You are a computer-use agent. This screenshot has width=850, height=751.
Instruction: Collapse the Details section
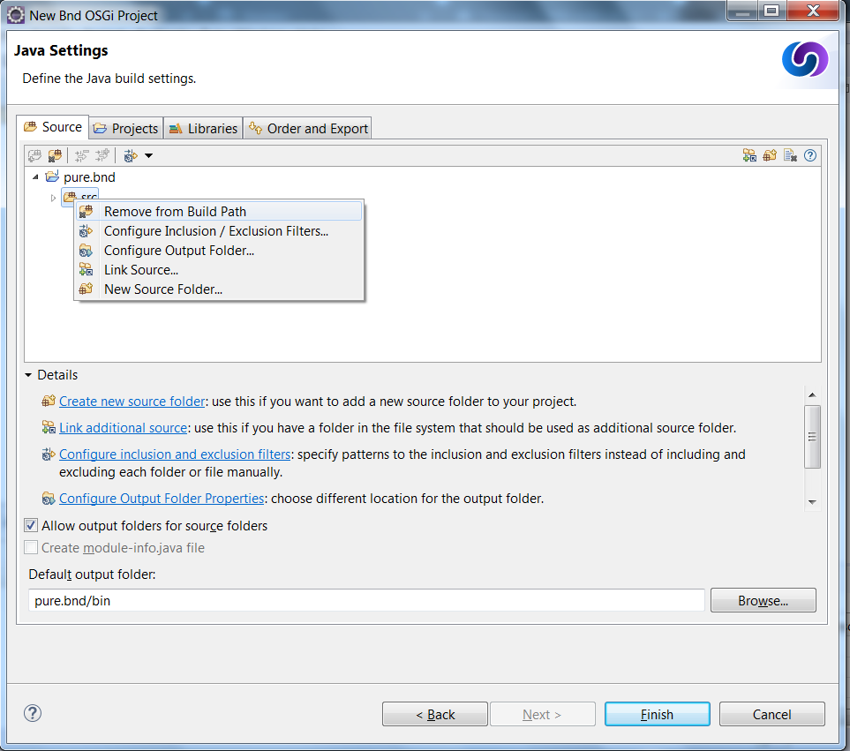click(28, 374)
